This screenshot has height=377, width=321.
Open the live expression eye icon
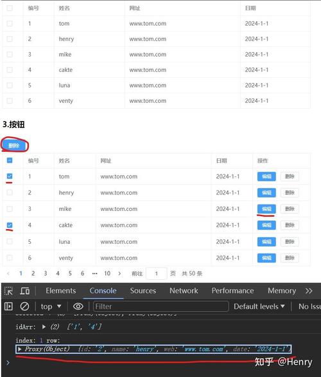pos(78,306)
